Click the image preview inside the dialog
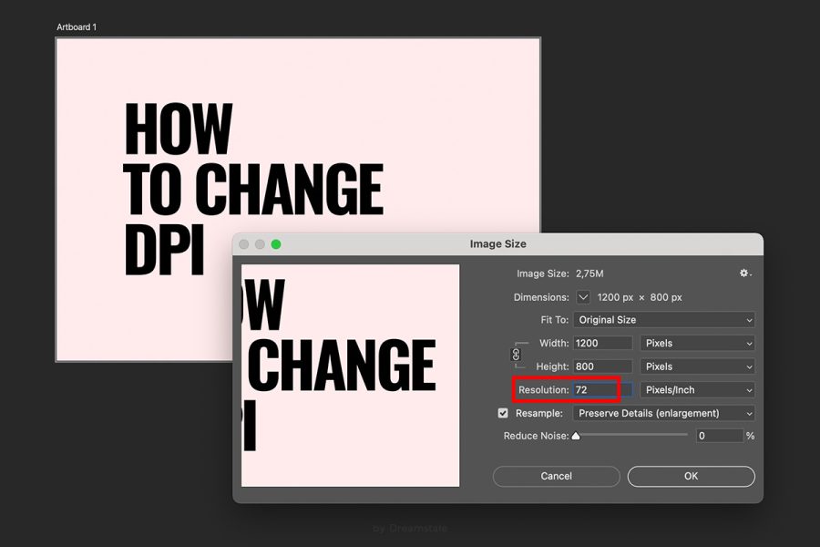 pos(349,376)
